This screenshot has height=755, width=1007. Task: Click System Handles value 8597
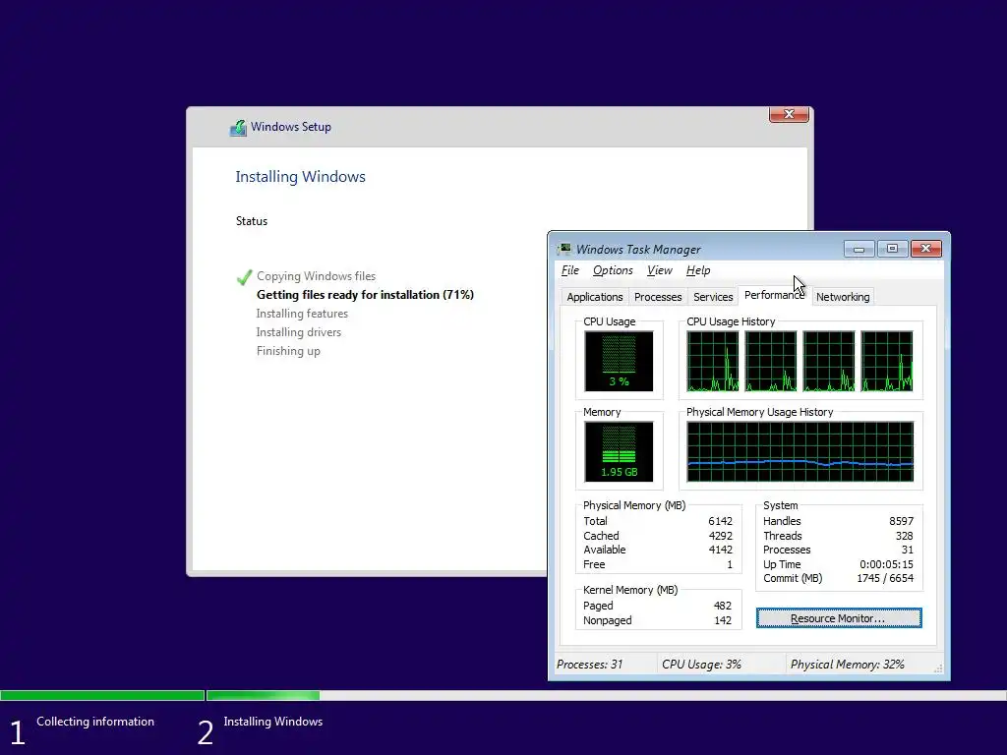click(x=901, y=521)
